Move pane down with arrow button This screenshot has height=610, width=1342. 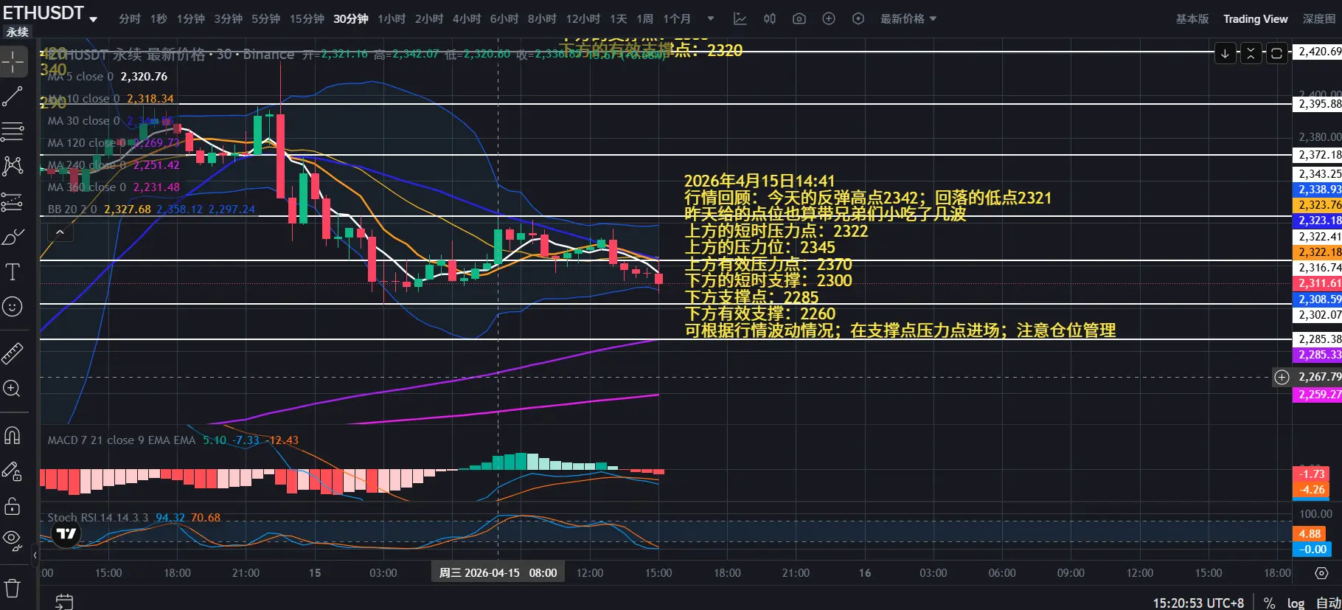tap(1225, 53)
